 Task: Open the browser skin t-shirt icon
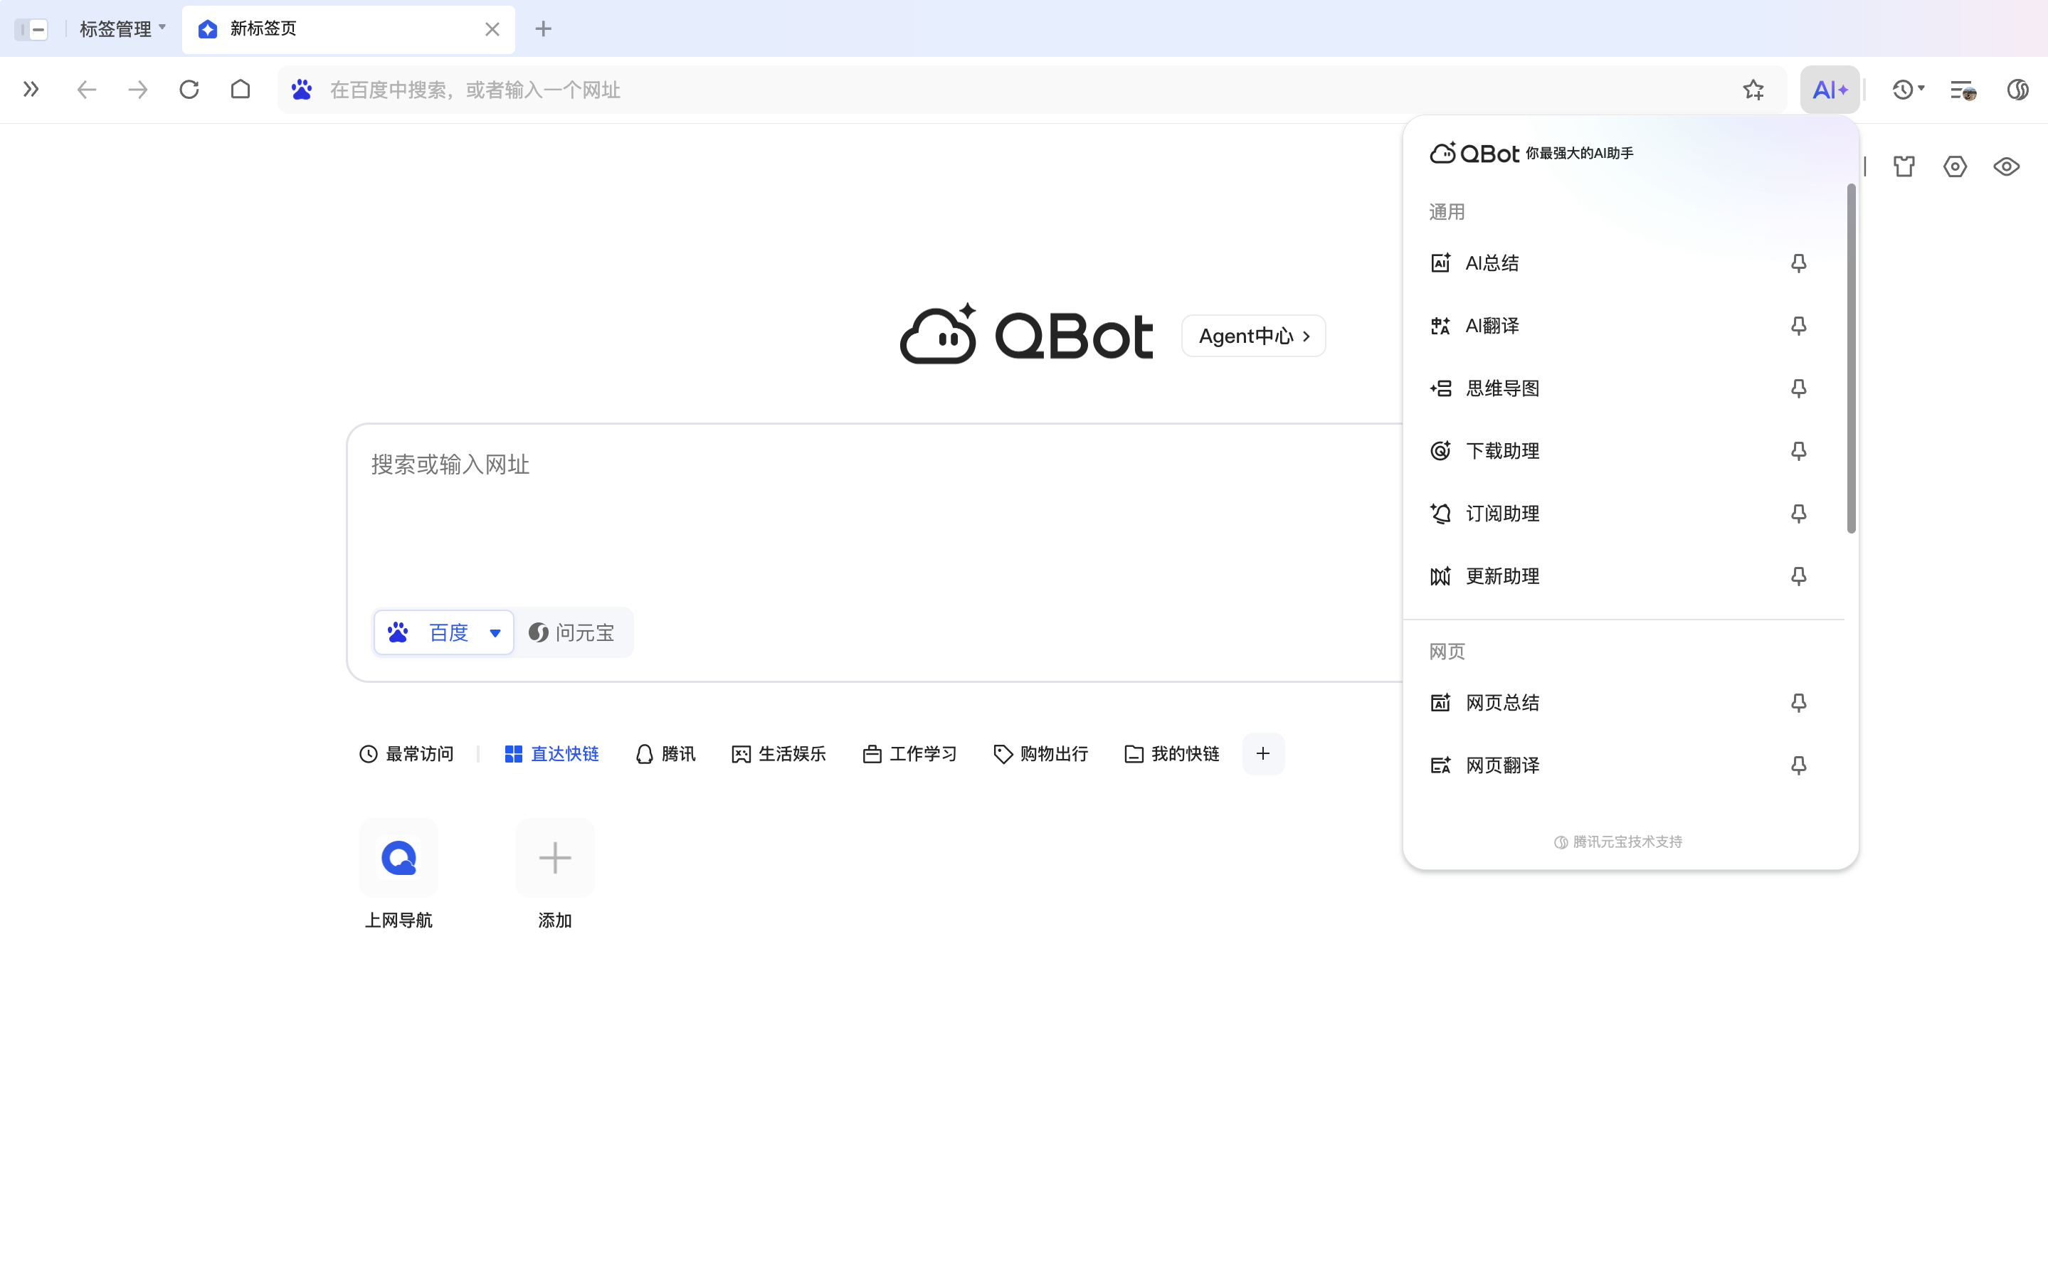1904,166
